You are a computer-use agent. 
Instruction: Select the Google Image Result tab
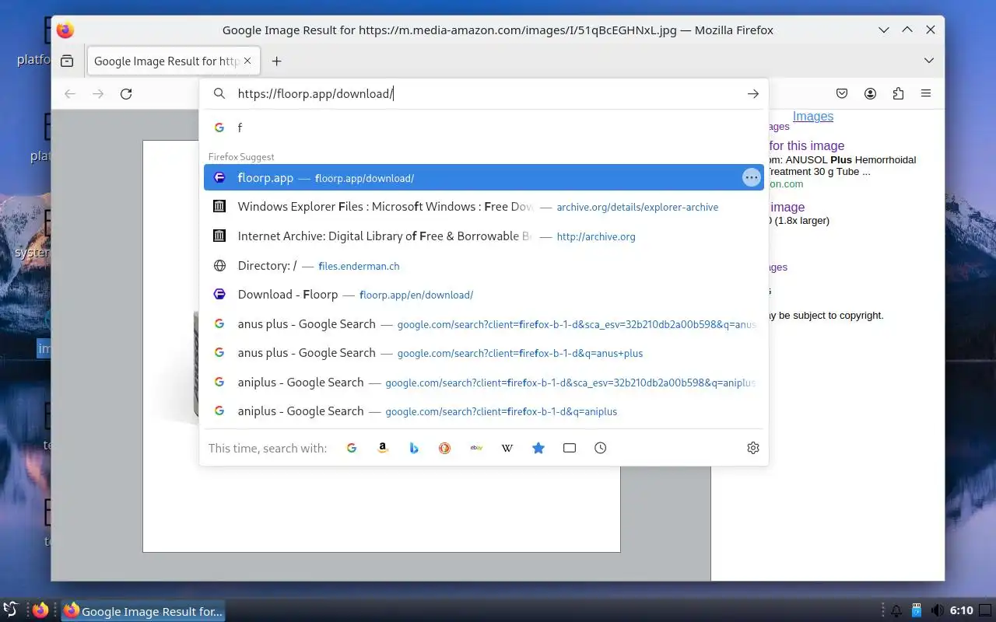[174, 61]
